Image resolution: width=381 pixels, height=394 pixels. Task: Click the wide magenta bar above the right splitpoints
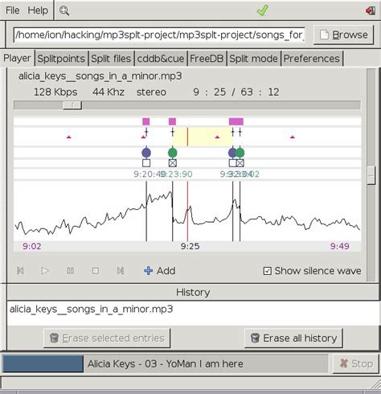coord(236,121)
